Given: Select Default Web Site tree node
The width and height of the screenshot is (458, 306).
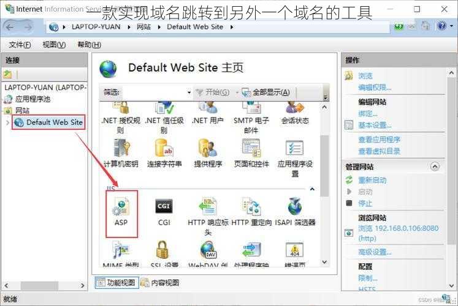Looking at the screenshot, I should 48,122.
